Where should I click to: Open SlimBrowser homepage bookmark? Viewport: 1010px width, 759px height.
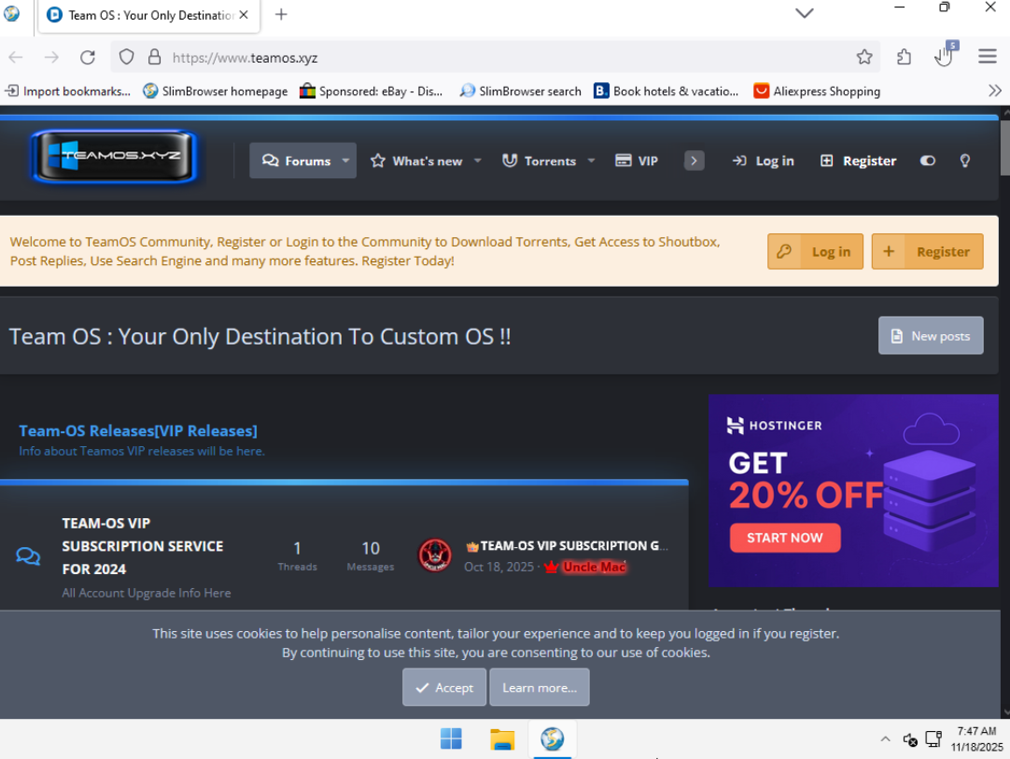pos(215,91)
